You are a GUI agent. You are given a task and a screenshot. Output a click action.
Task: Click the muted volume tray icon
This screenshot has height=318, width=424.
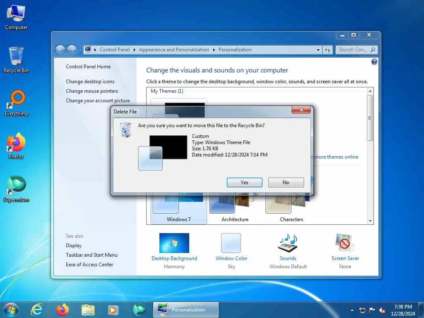382,310
